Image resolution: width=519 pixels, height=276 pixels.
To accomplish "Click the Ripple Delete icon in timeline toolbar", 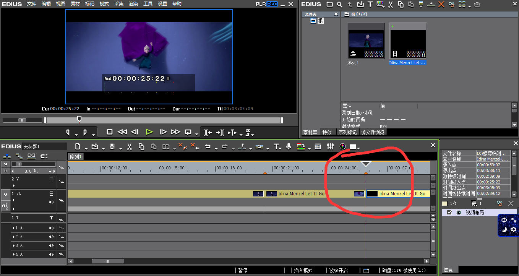I will click(x=195, y=146).
